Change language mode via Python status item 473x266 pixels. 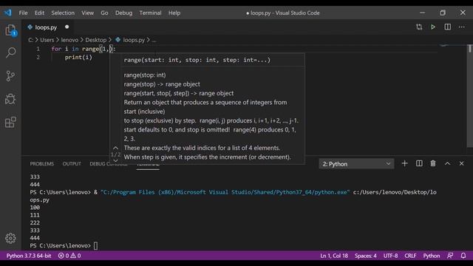(x=432, y=256)
